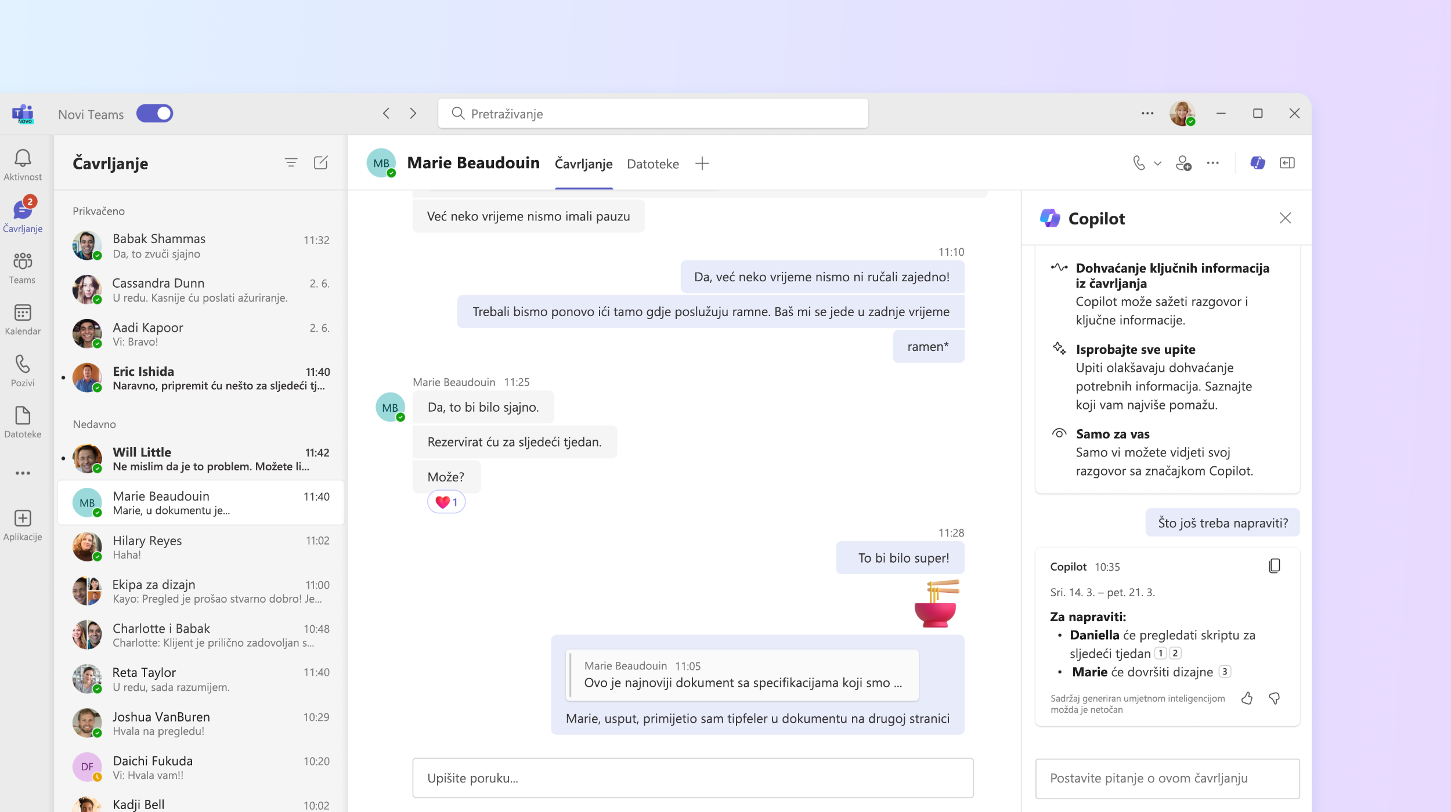Open Hilary Reyes chat
This screenshot has width=1451, height=812.
(x=201, y=547)
